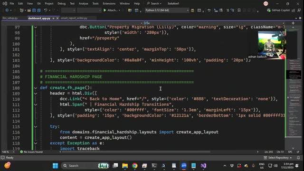The height and width of the screenshot is (171, 304).
Task: Click the Save All icon
Action: [39, 10]
